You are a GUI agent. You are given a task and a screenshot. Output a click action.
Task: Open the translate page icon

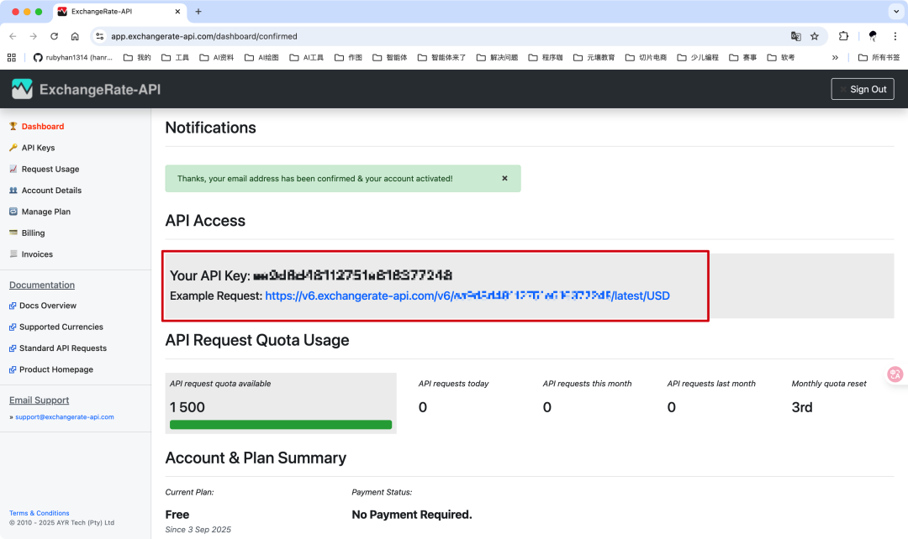click(795, 36)
